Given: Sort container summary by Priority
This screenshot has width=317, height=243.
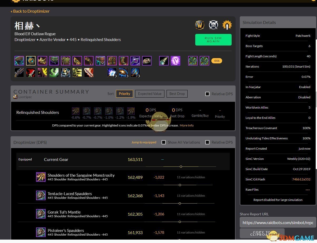Looking at the screenshot, I should click(x=124, y=94).
